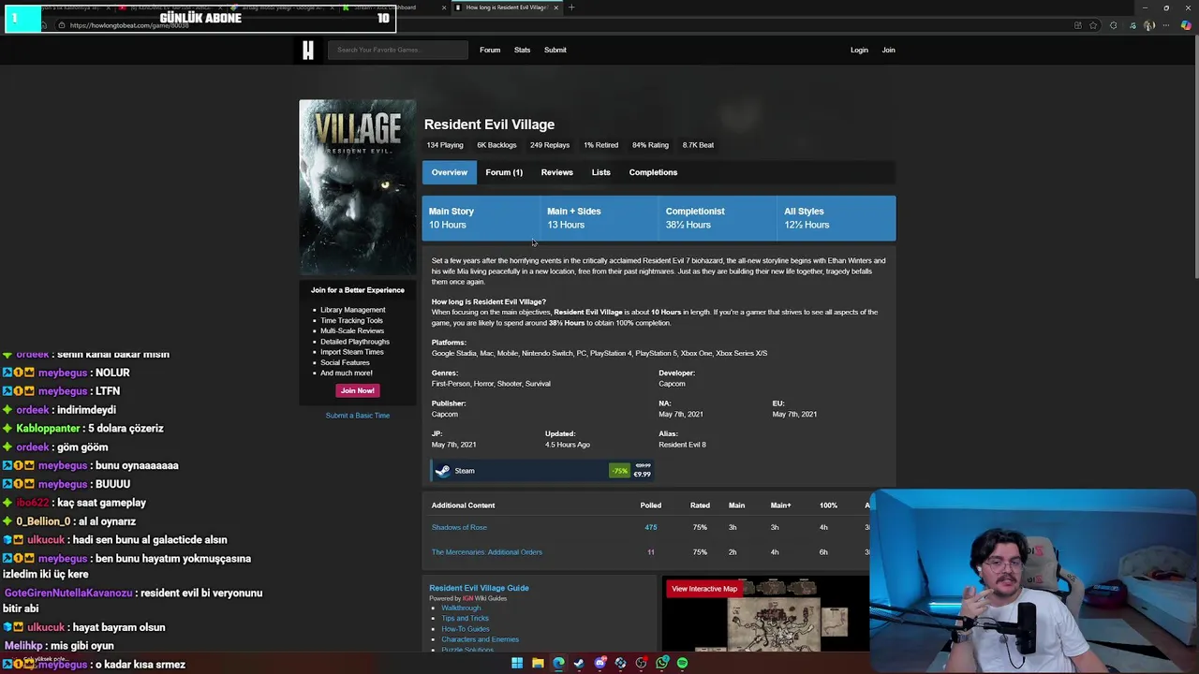1199x674 pixels.
Task: Open the Tips and Tricks guide link
Action: pyautogui.click(x=465, y=618)
